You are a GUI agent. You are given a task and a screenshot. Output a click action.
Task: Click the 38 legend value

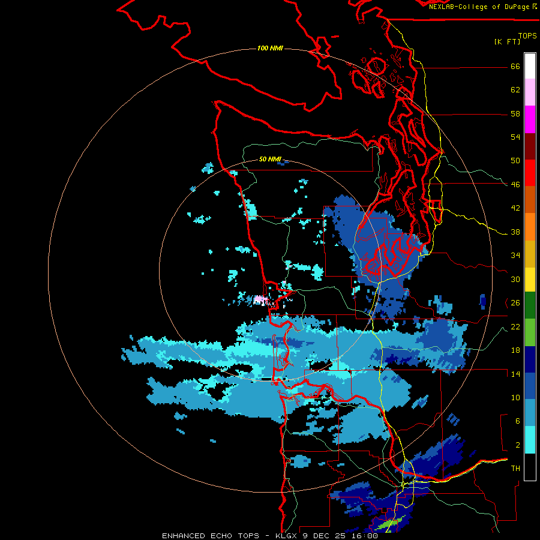tap(515, 232)
